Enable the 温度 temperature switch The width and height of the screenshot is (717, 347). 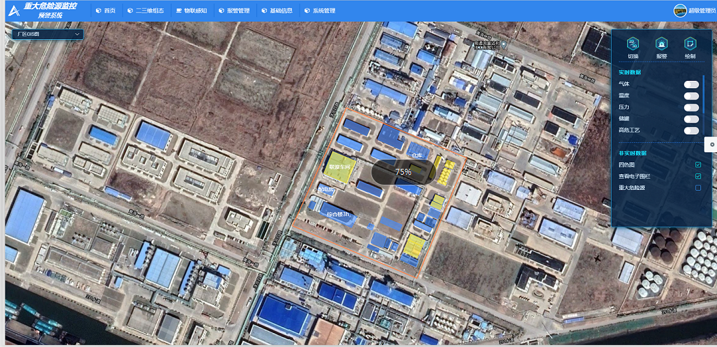tap(691, 96)
